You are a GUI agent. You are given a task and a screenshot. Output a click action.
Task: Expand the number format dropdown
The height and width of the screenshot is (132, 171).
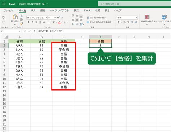137,18
